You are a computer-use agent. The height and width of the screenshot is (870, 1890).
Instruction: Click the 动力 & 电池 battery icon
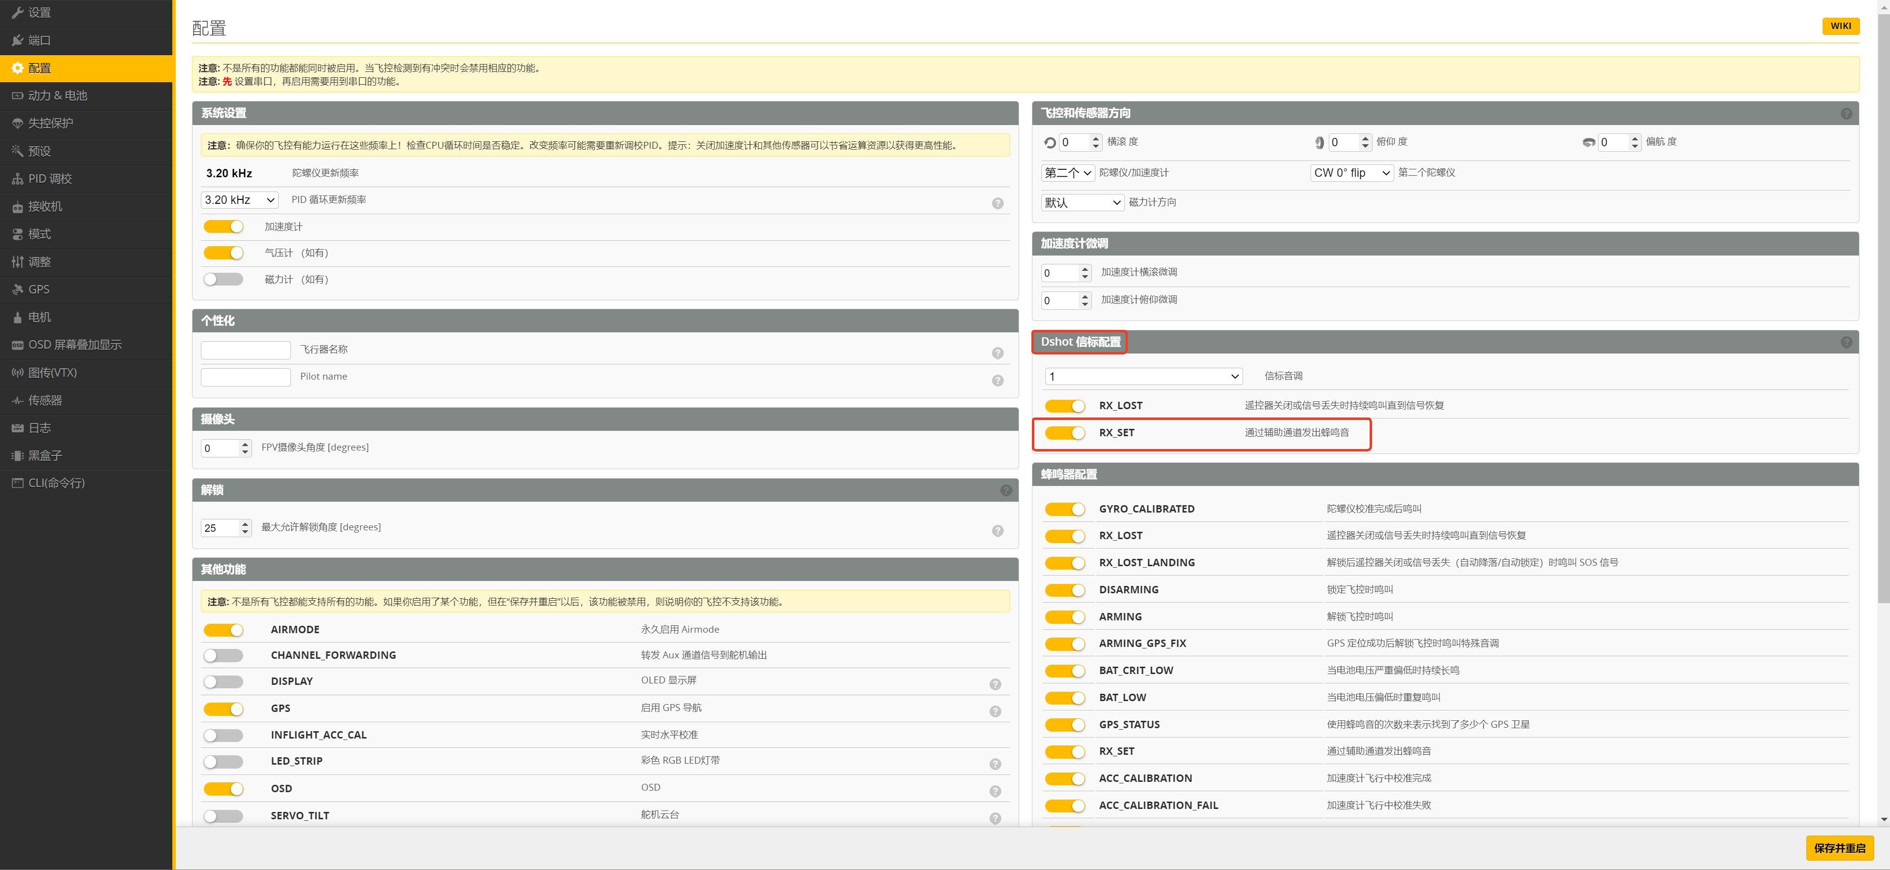pos(18,96)
